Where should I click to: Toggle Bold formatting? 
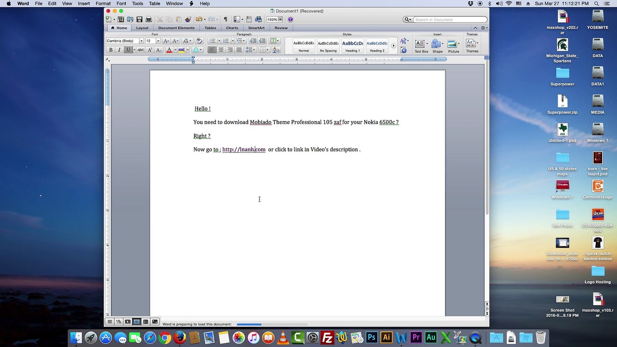111,50
